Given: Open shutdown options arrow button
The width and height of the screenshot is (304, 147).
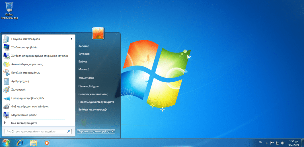Looking at the screenshot, I should (113, 132).
